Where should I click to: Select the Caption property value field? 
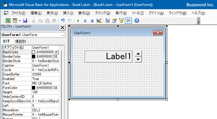click(45, 65)
